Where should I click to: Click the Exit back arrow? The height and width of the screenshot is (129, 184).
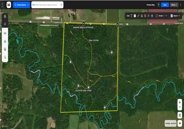point(2,5)
